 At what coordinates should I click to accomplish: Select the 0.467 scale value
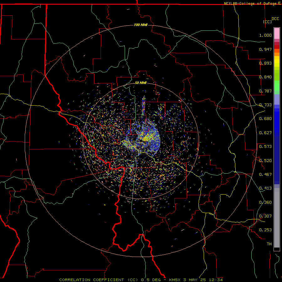pos(265,175)
